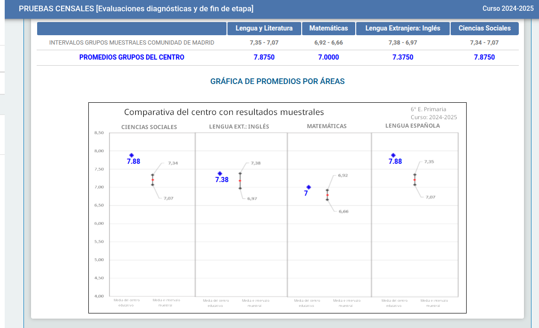Click red mean marker in Inglés interval
Image resolution: width=539 pixels, height=328 pixels.
tap(240, 181)
